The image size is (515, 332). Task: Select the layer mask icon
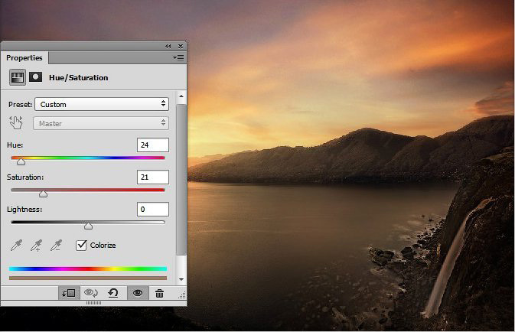click(x=35, y=77)
